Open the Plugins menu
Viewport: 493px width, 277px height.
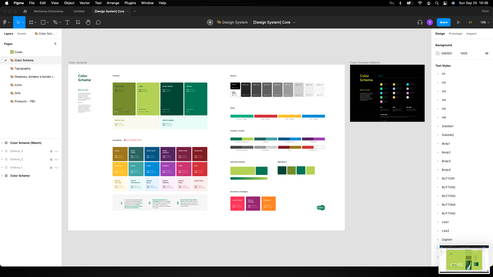pos(130,3)
